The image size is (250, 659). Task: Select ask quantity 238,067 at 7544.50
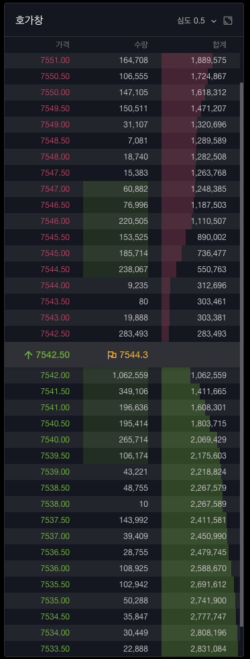pos(133,269)
